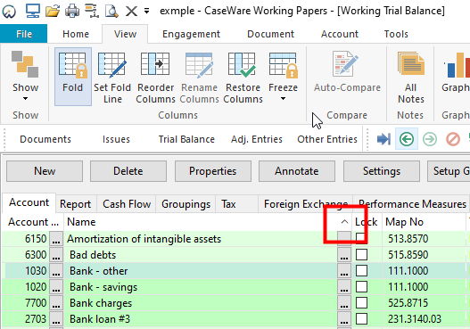Click the Setup G... button
The height and width of the screenshot is (329, 470).
(449, 171)
